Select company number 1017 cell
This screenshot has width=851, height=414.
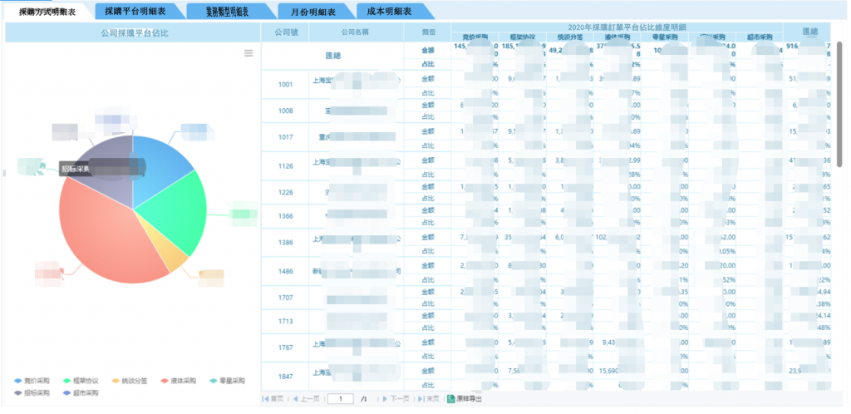click(285, 137)
